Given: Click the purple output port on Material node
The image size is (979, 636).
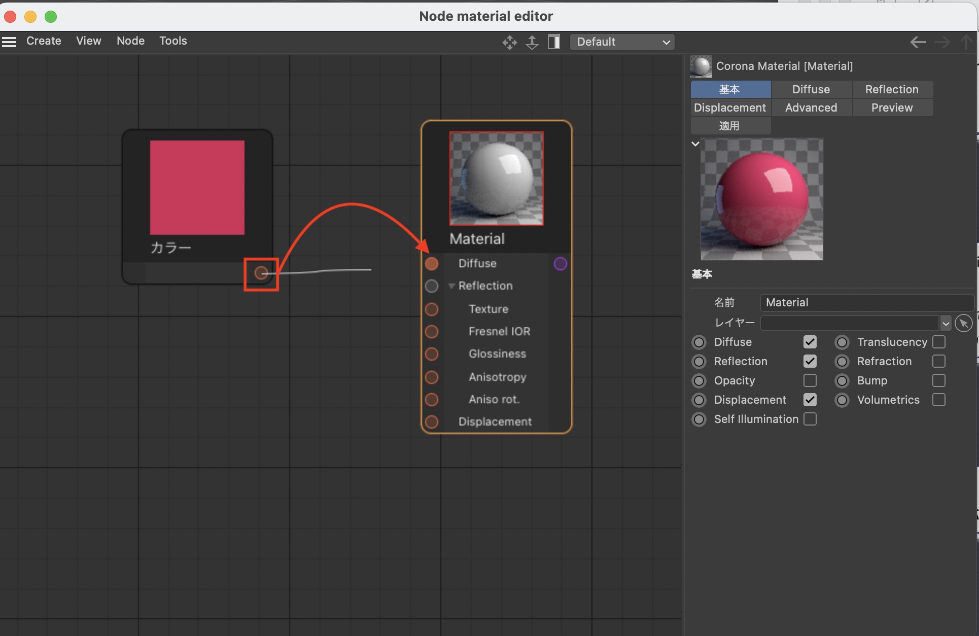Looking at the screenshot, I should 560,264.
